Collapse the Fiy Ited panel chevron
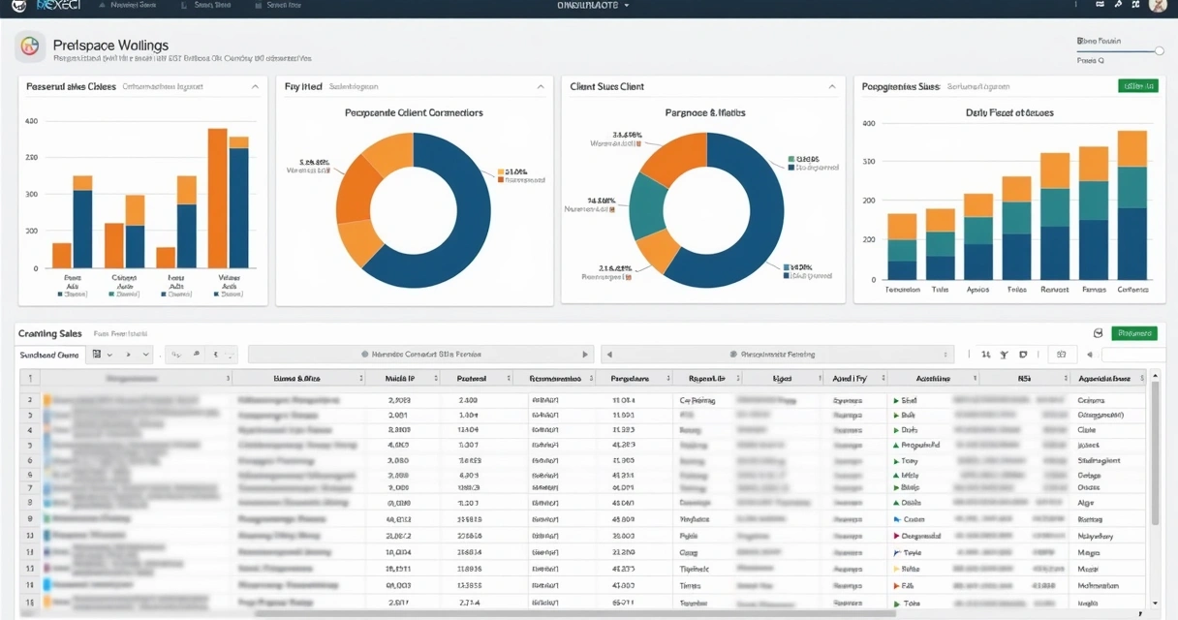Viewport: 1178px width, 620px height. pos(541,87)
